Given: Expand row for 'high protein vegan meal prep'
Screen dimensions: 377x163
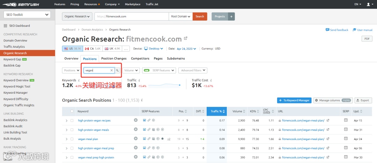Looking at the screenshot, I should (67, 148).
